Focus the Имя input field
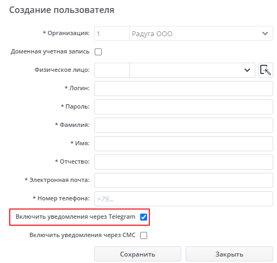277x263 pixels. pyautogui.click(x=183, y=144)
